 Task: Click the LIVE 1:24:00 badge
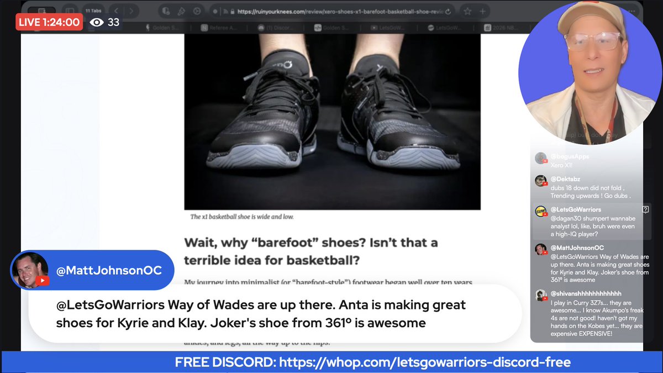tap(49, 23)
